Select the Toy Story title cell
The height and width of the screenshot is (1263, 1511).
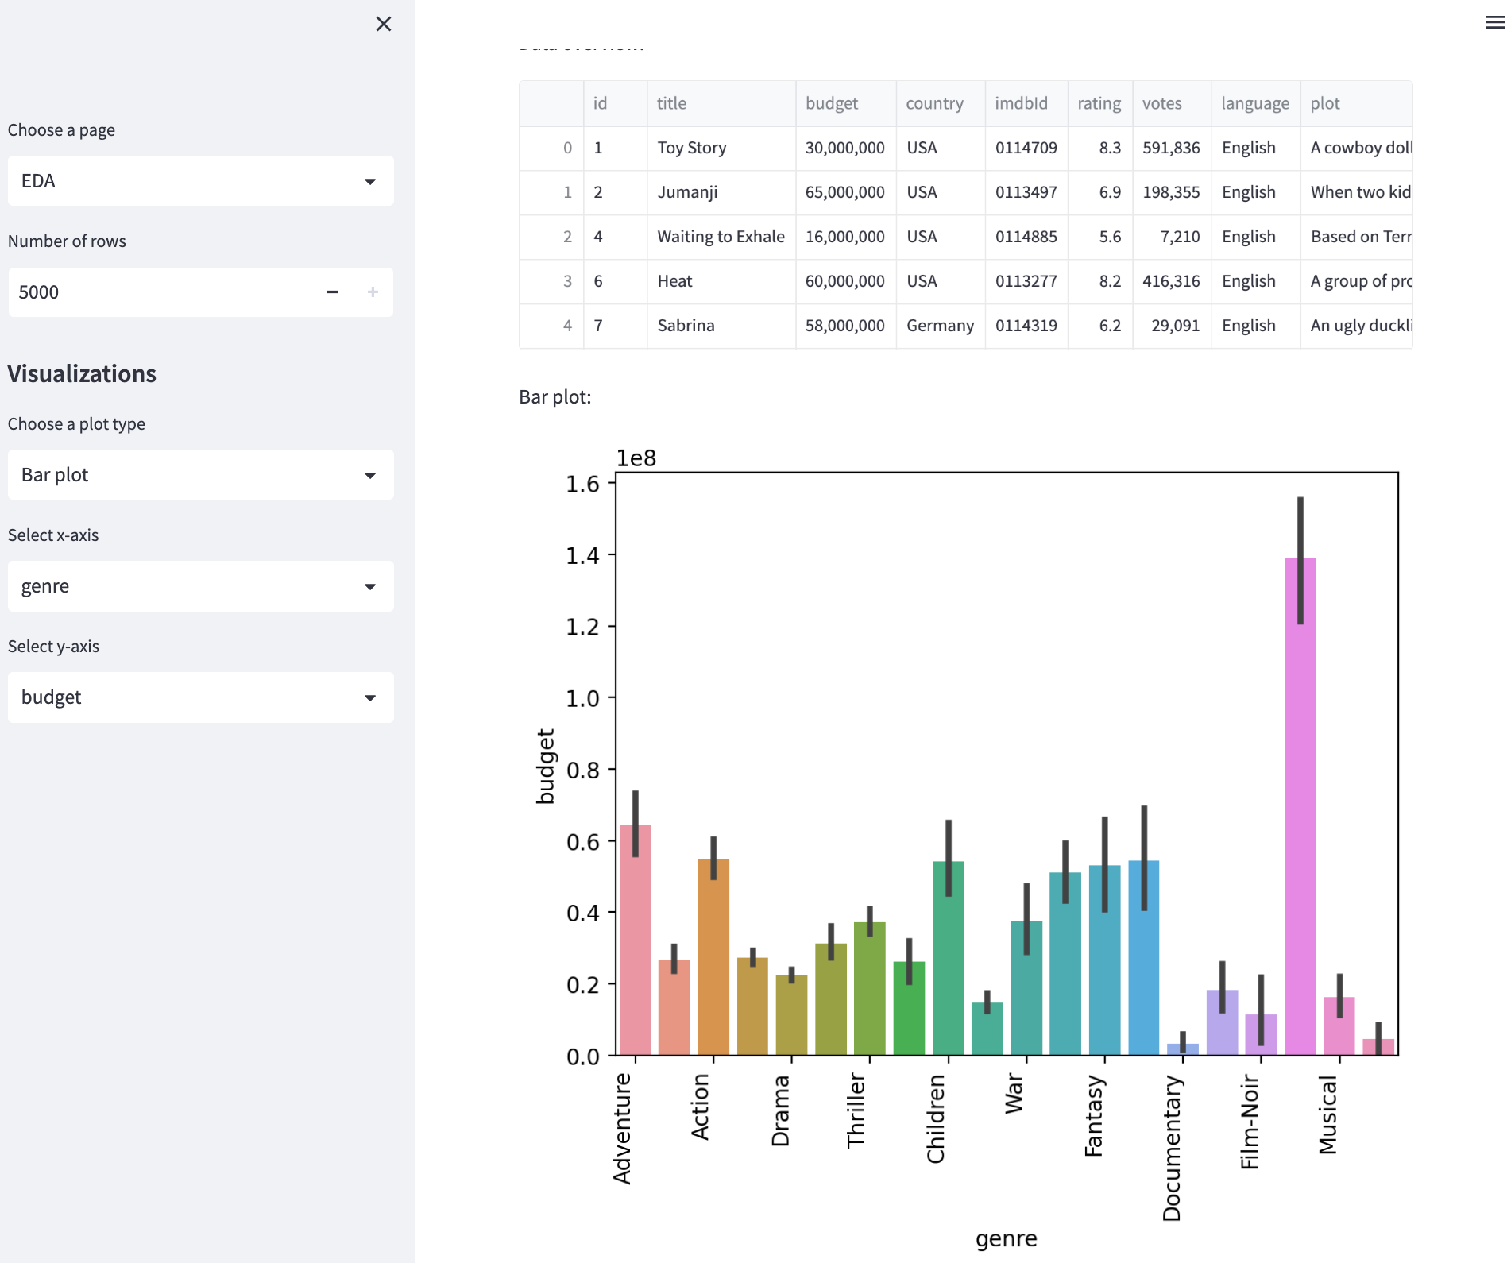click(x=720, y=148)
